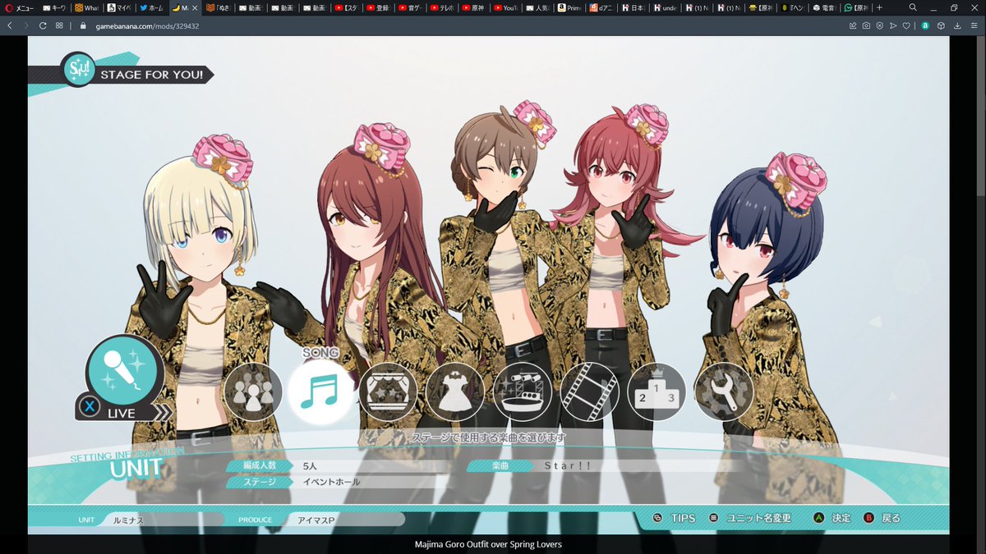986x554 pixels.
Task: Click the 5人 member count value
Action: pos(310,466)
